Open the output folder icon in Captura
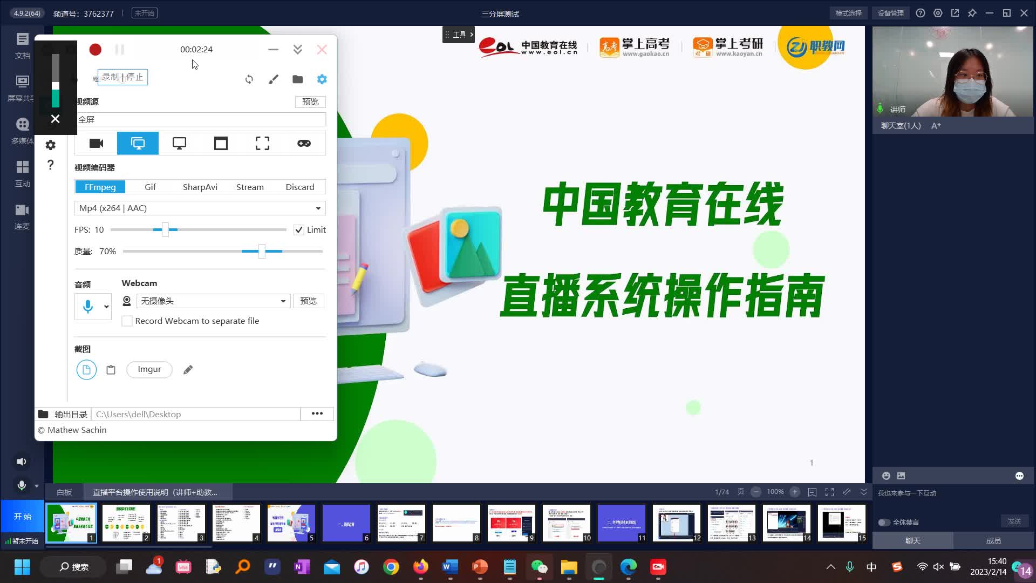1036x583 pixels. (x=298, y=79)
